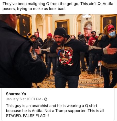Click the black beanie on the center man

(x=60, y=32)
